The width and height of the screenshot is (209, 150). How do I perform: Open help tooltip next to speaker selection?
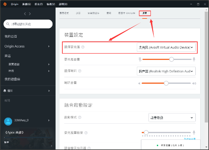point(80,71)
